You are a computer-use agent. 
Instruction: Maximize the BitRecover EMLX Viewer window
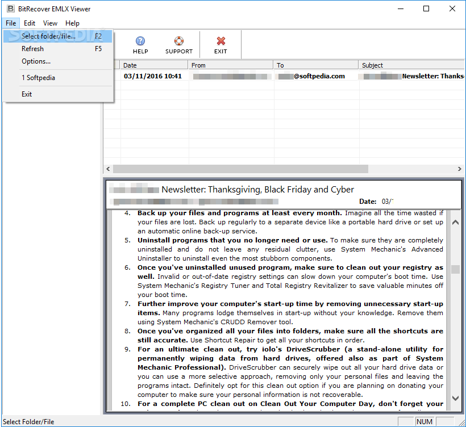point(426,9)
